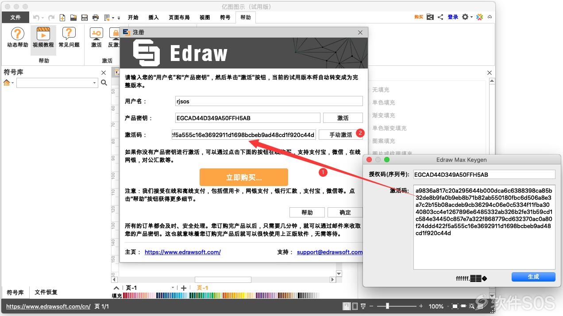Click the 确定 button
Viewport: 563px width, 316px height.
pos(345,212)
